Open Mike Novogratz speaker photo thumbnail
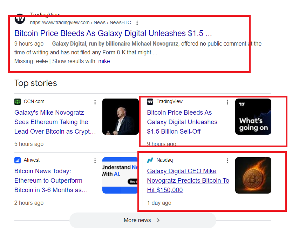 pos(121,116)
